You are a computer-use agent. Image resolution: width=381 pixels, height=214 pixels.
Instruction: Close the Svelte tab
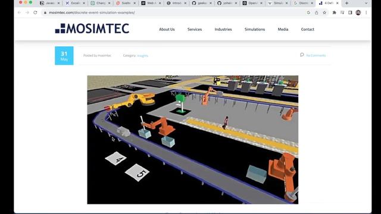[135, 3]
